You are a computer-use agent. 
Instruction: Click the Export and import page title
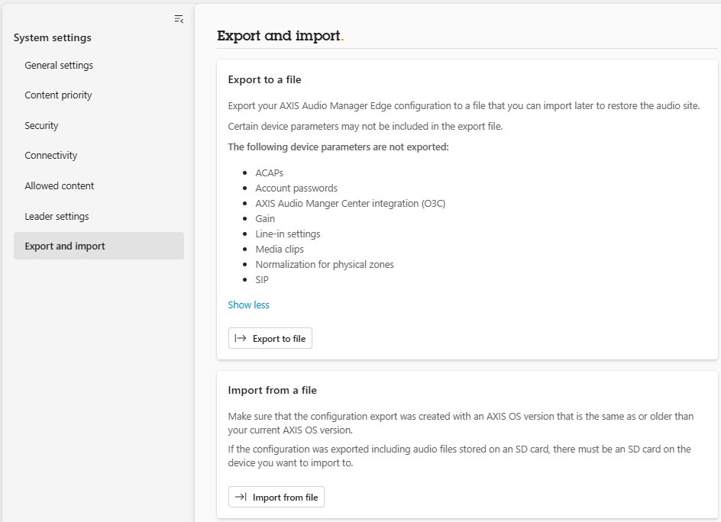pyautogui.click(x=280, y=35)
